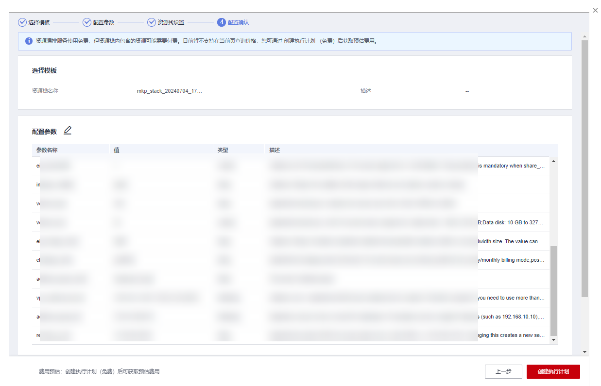This screenshot has width=601, height=386.
Task: Click the checkmark icon for step 资源栈设置
Action: click(x=152, y=22)
